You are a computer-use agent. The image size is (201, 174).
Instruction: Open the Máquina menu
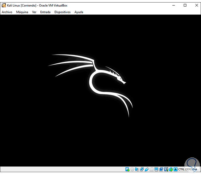click(22, 12)
